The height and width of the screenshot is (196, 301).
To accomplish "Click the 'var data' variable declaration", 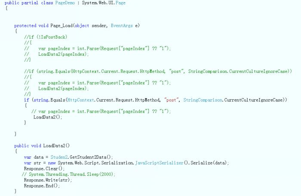I will pos(34,157).
